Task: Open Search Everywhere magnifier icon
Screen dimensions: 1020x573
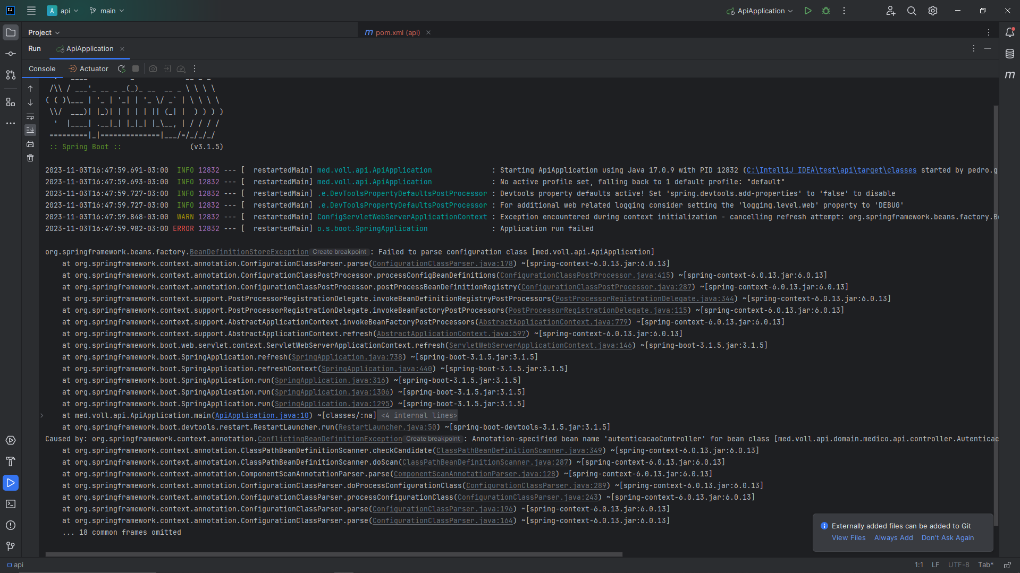Action: pyautogui.click(x=912, y=11)
